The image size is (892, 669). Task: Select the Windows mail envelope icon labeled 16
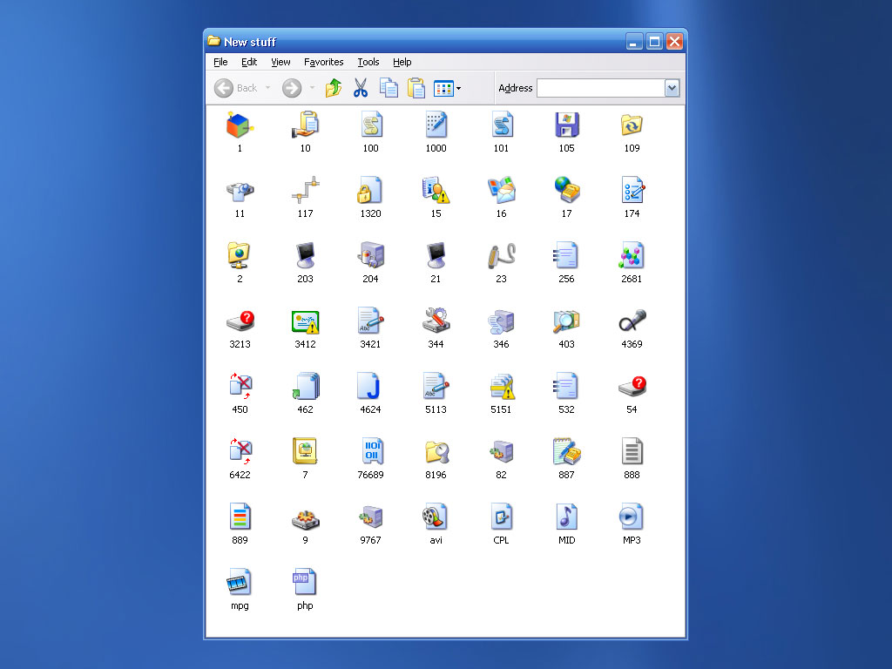point(501,191)
